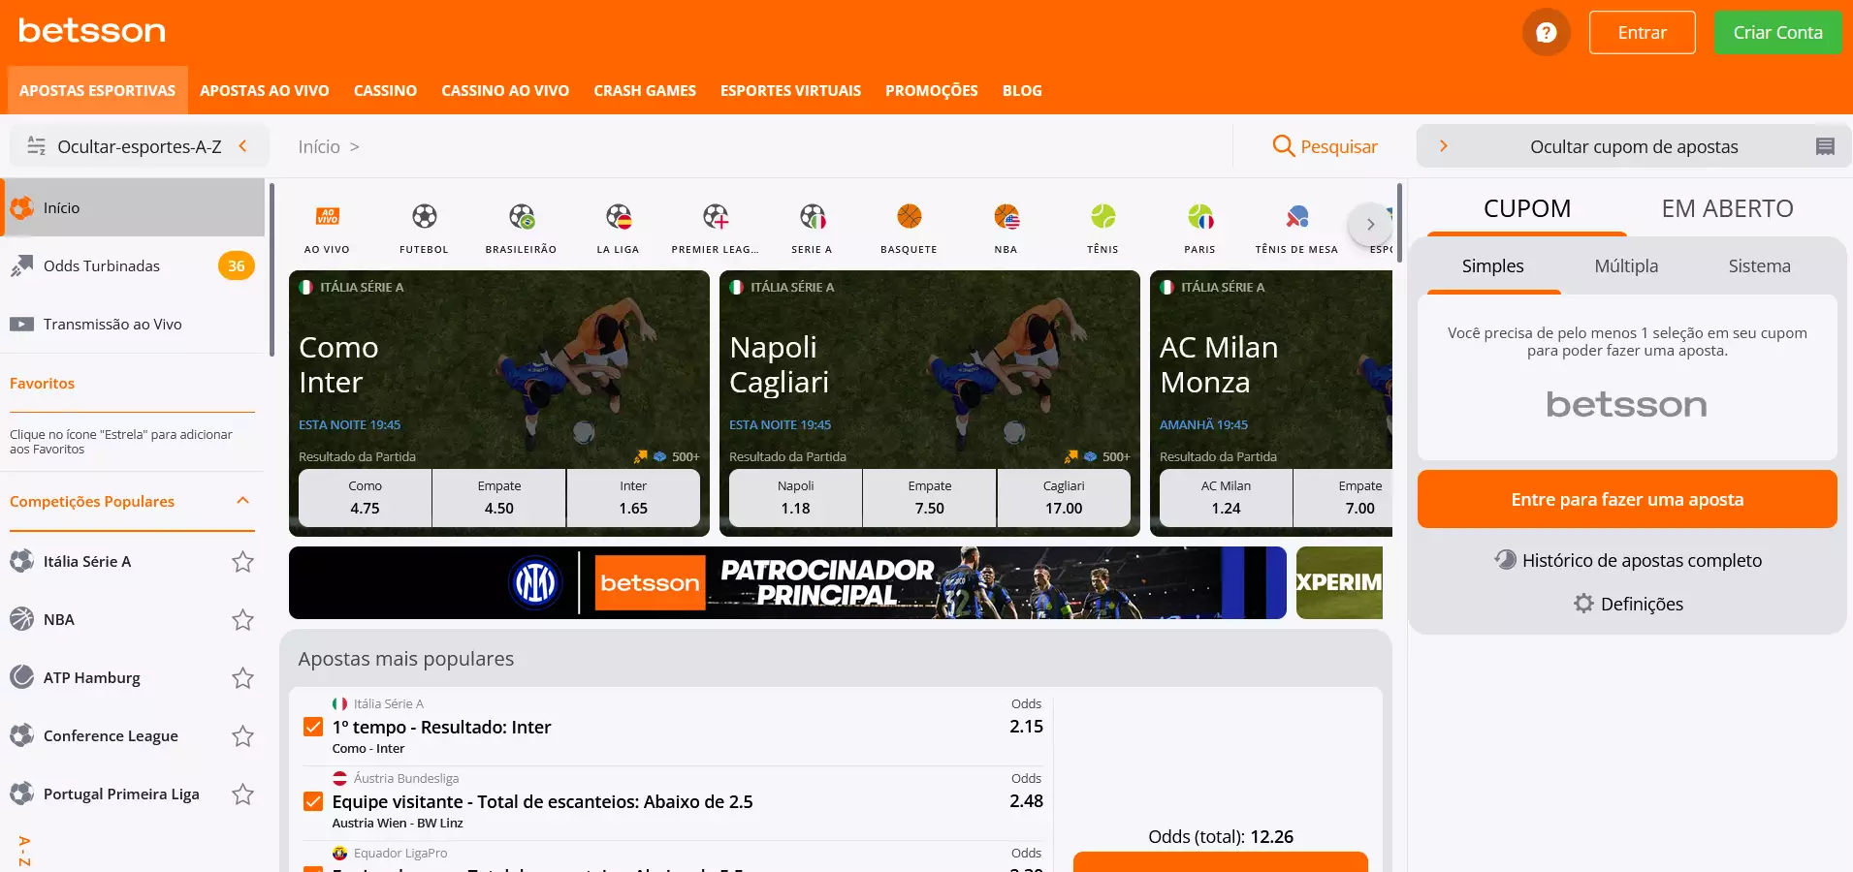Click the Definições gear icon

point(1583,604)
